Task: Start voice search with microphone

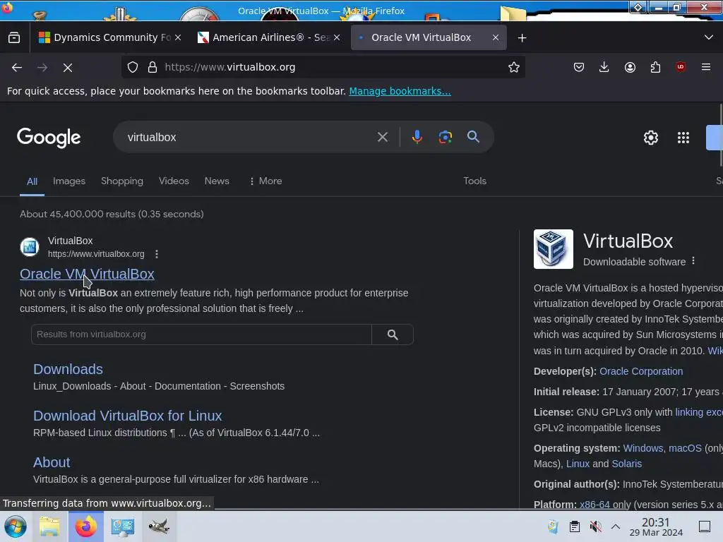Action: click(417, 137)
